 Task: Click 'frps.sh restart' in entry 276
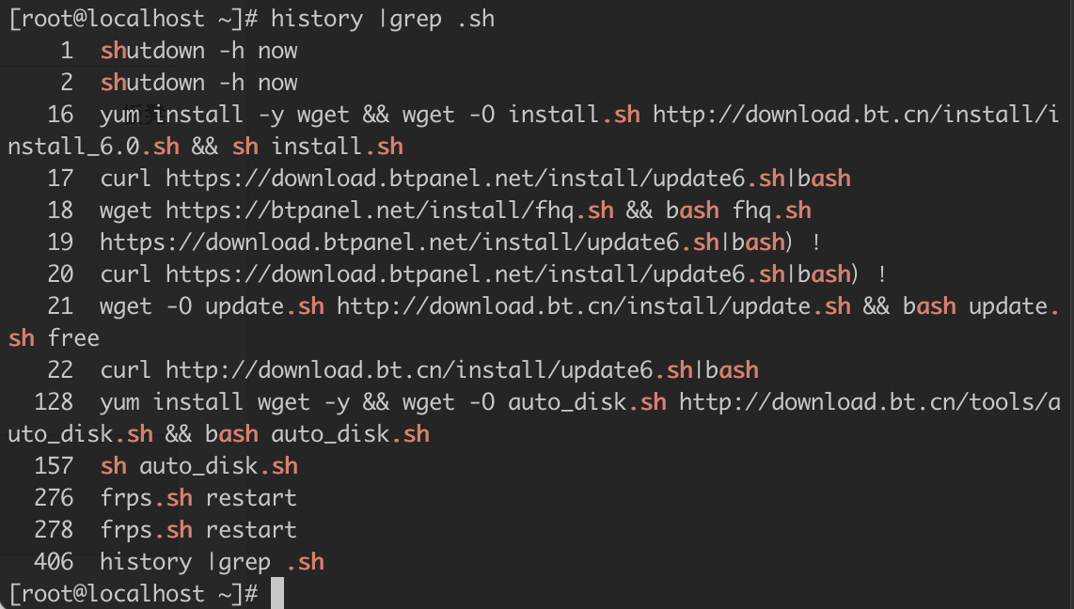coord(198,498)
